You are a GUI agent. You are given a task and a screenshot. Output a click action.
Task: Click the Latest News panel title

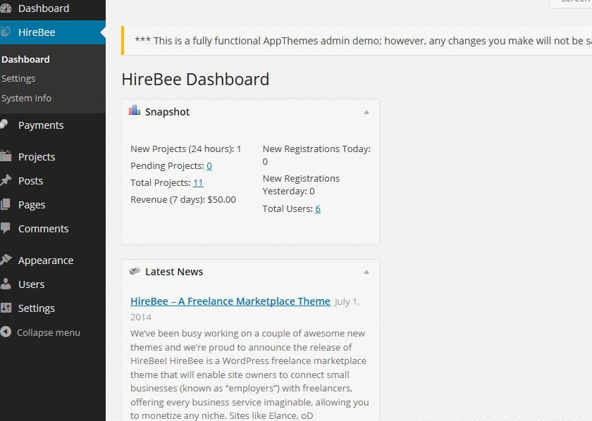click(x=174, y=272)
